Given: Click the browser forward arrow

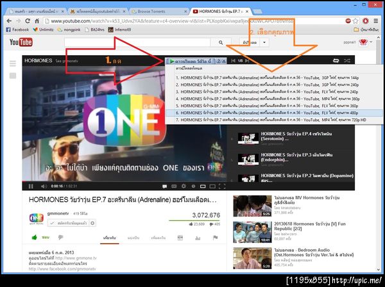Looking at the screenshot, I should click(x=18, y=21).
